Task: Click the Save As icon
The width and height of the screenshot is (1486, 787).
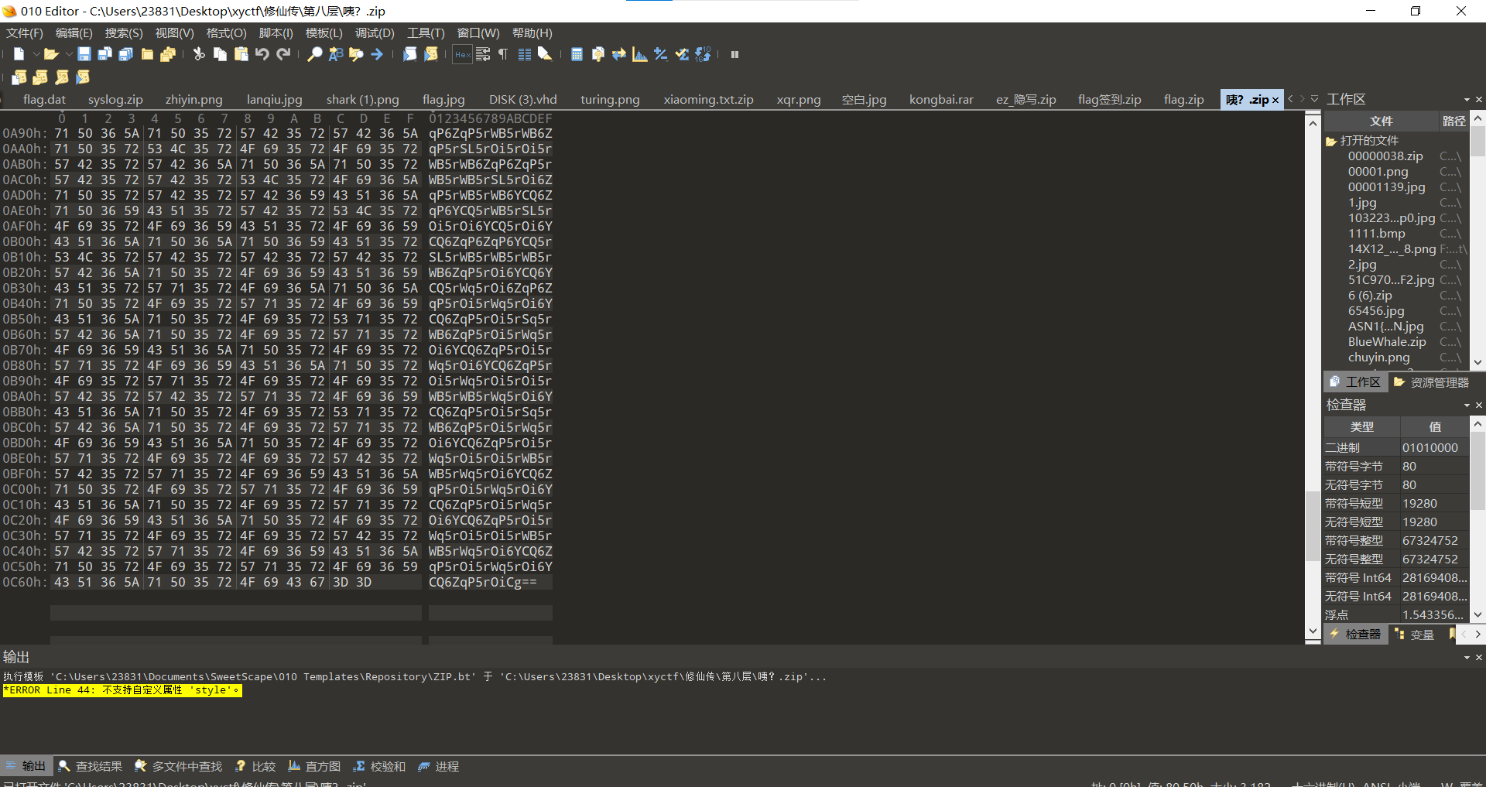Action: click(105, 54)
